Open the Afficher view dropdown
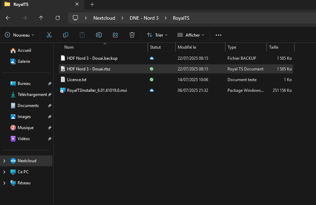 [x=190, y=35]
